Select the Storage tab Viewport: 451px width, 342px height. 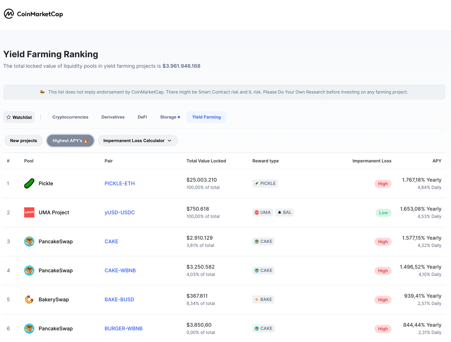coord(170,117)
